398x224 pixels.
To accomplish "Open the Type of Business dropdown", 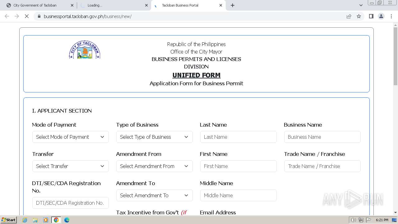I will click(155, 137).
